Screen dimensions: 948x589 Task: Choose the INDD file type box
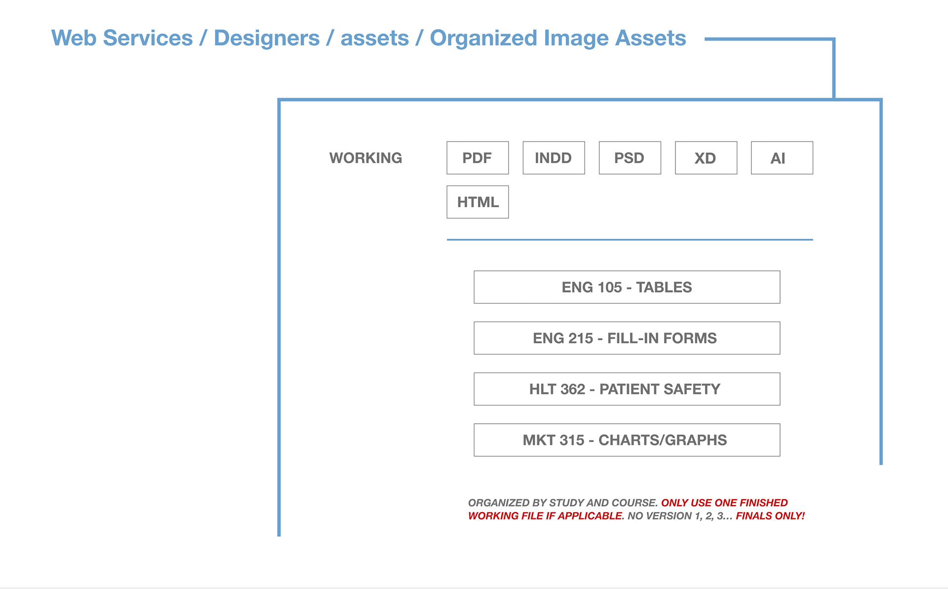[x=553, y=158]
